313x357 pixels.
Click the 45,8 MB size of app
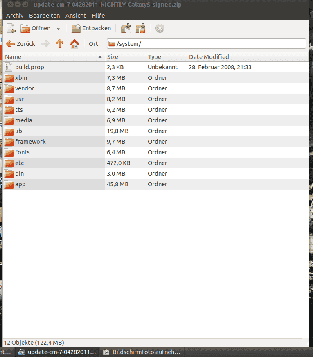[x=118, y=184]
